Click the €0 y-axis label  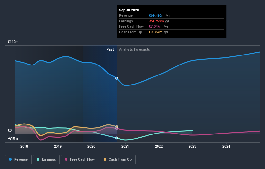(10, 130)
